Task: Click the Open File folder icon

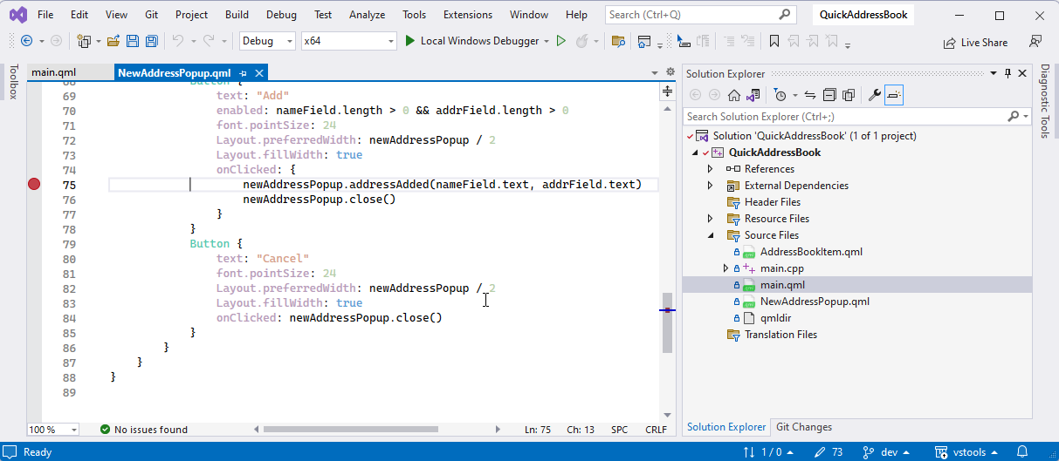Action: (113, 41)
